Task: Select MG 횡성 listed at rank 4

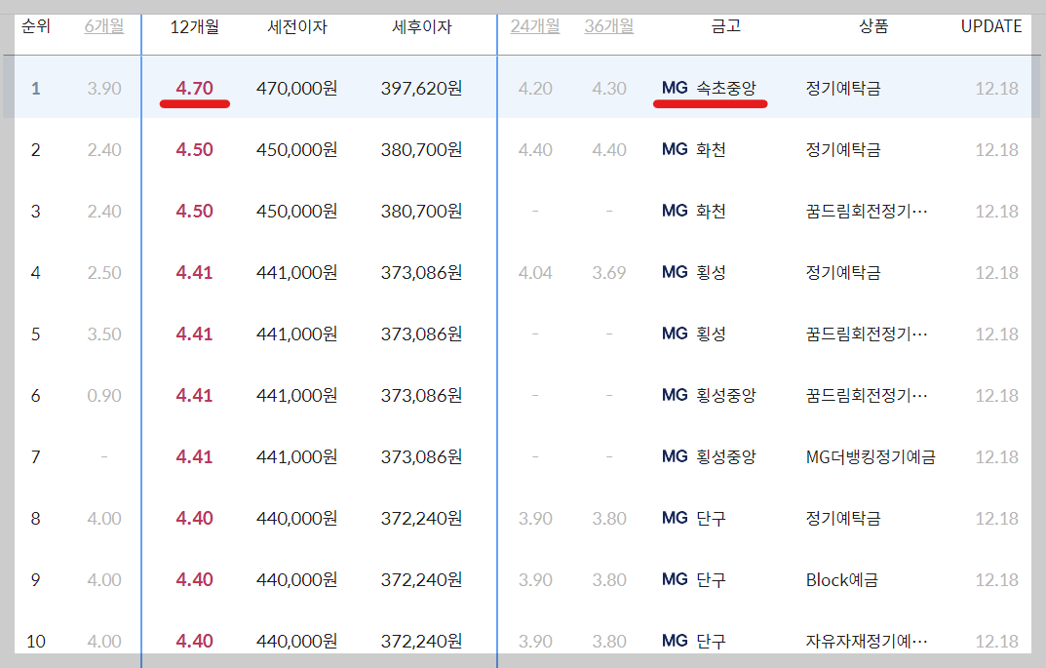Action: click(694, 273)
